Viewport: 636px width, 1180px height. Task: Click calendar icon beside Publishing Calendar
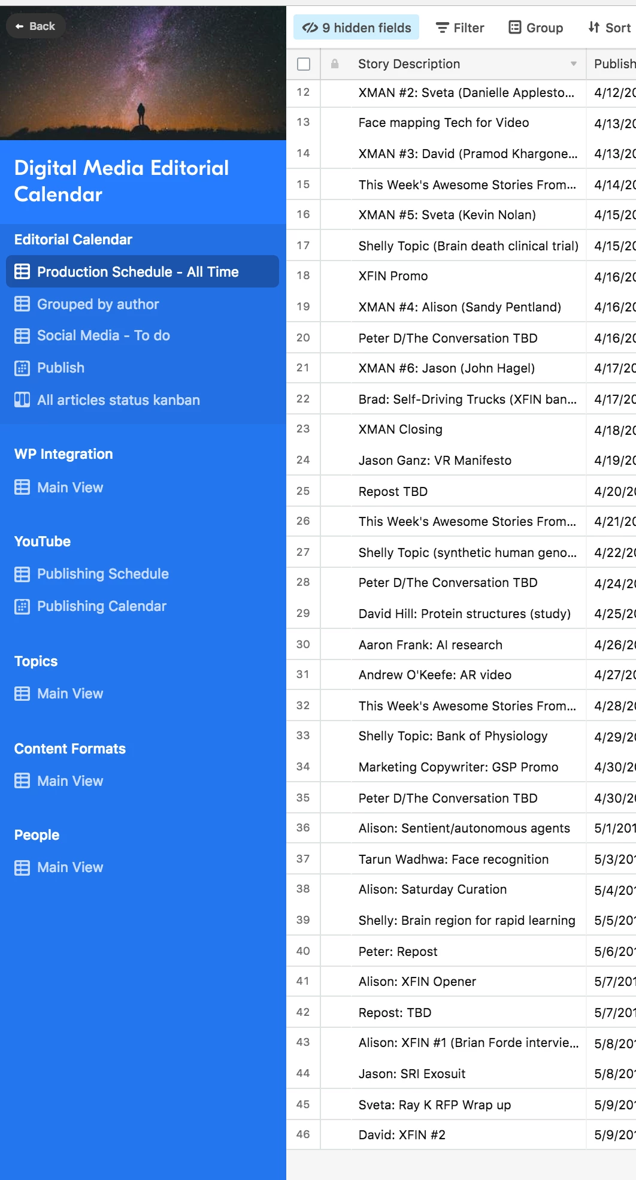point(22,606)
